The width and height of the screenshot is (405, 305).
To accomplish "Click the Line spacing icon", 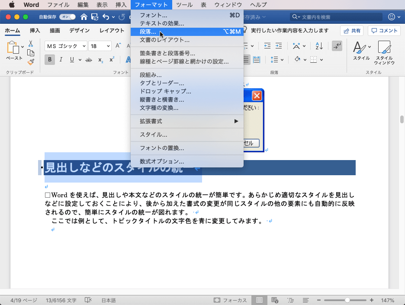I will click(x=274, y=60).
